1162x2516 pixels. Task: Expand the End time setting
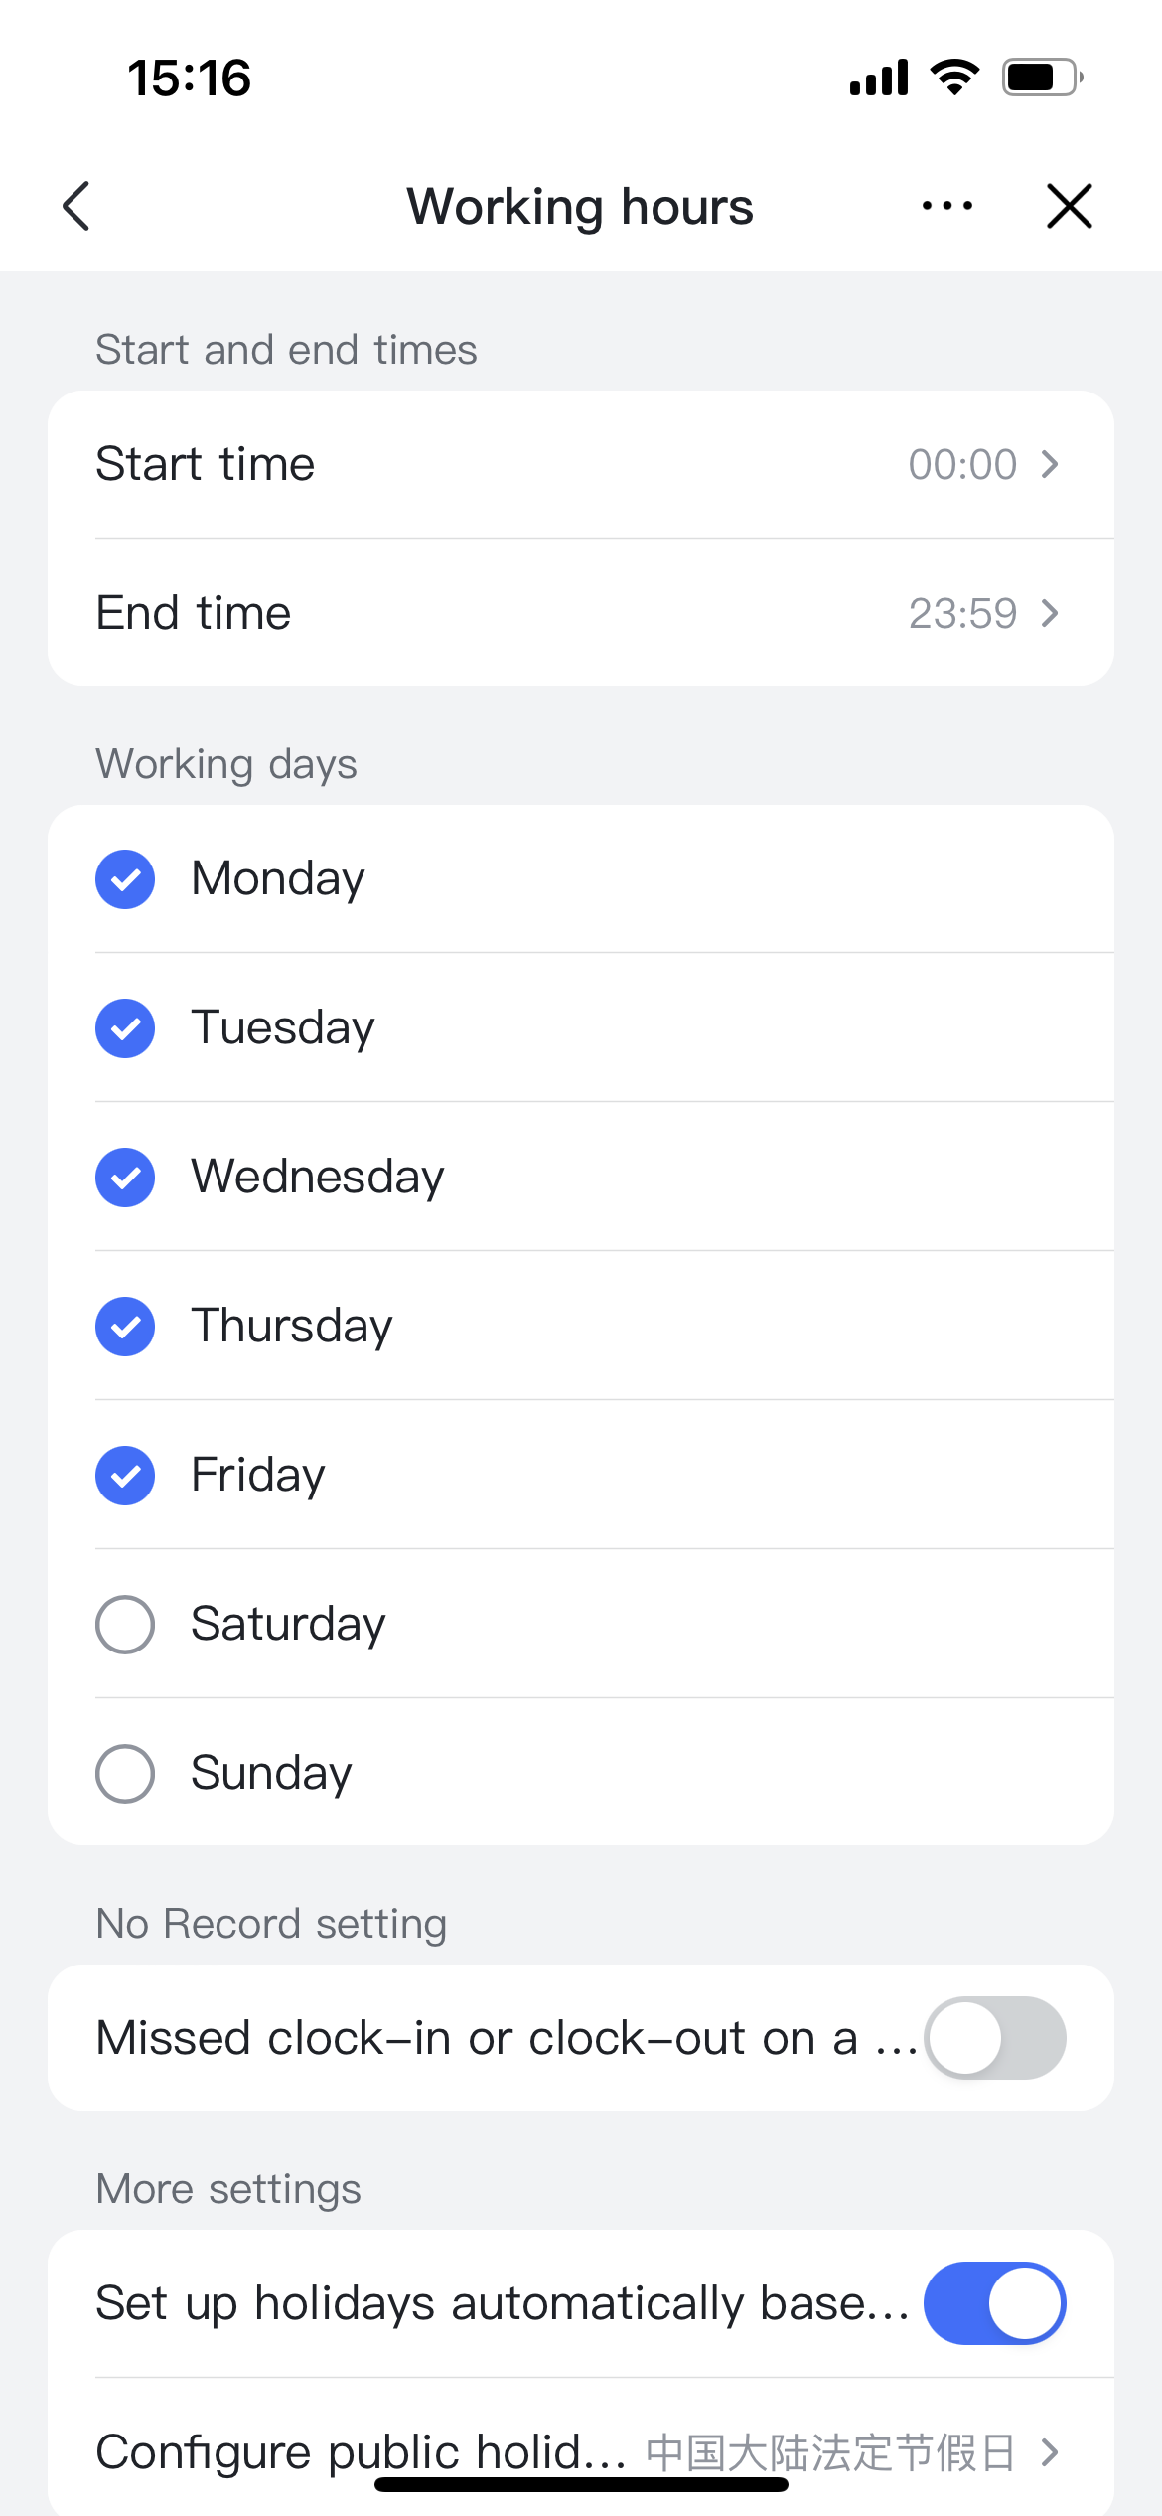pos(581,613)
